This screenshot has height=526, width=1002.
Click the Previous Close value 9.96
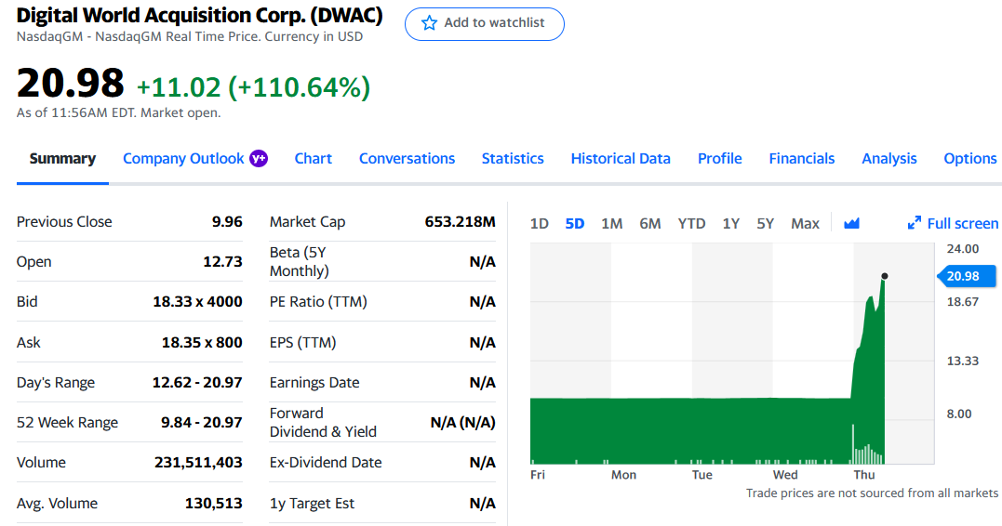tap(227, 221)
